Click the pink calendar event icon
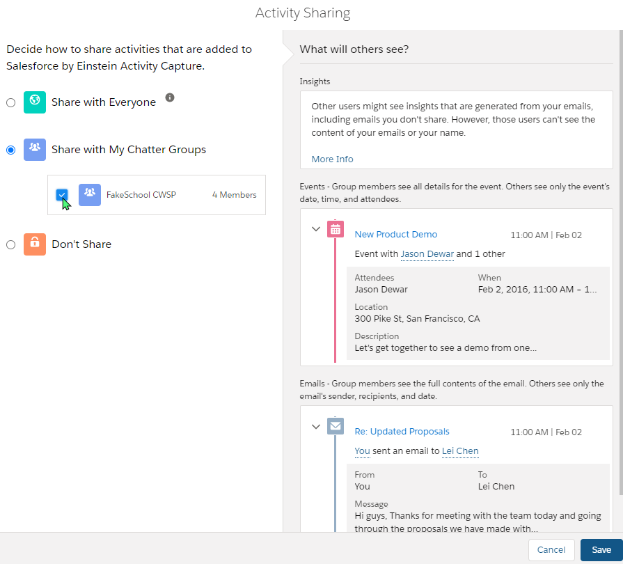The width and height of the screenshot is (623, 564). click(336, 229)
